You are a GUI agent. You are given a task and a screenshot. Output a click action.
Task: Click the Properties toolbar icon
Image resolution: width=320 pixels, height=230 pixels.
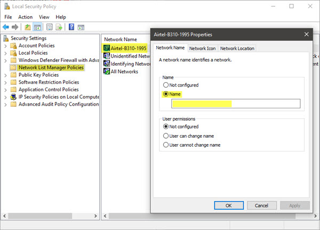tap(50, 27)
